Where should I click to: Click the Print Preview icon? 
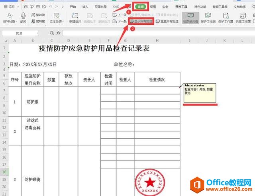pos(44,6)
